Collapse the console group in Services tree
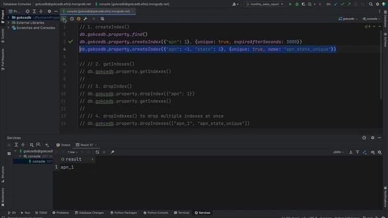The image size is (388, 218). point(20,156)
